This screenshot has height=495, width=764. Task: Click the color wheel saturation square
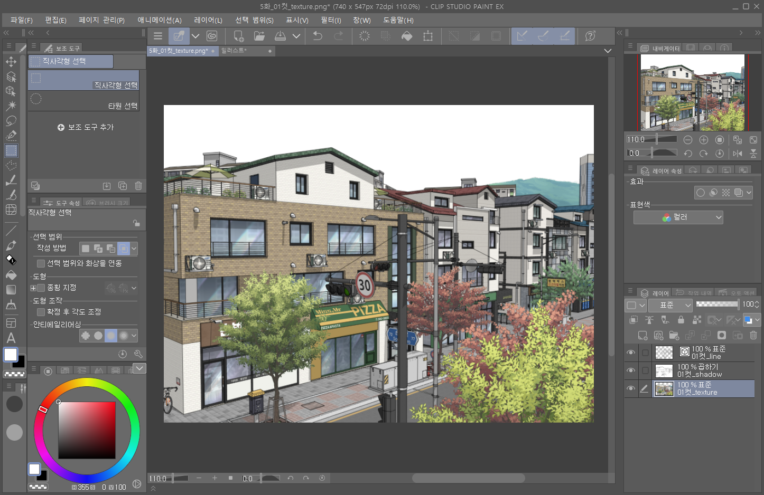coord(87,430)
